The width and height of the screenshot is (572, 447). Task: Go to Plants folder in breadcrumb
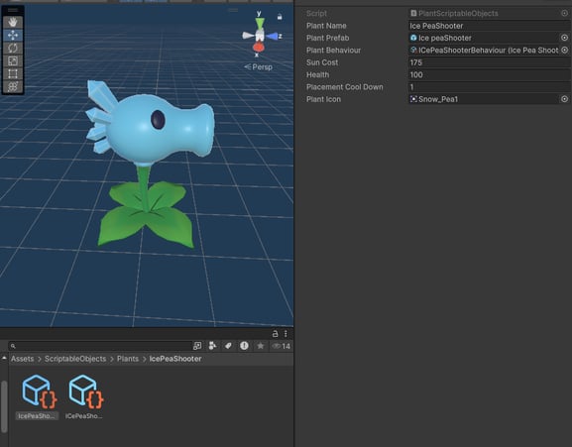tap(128, 359)
